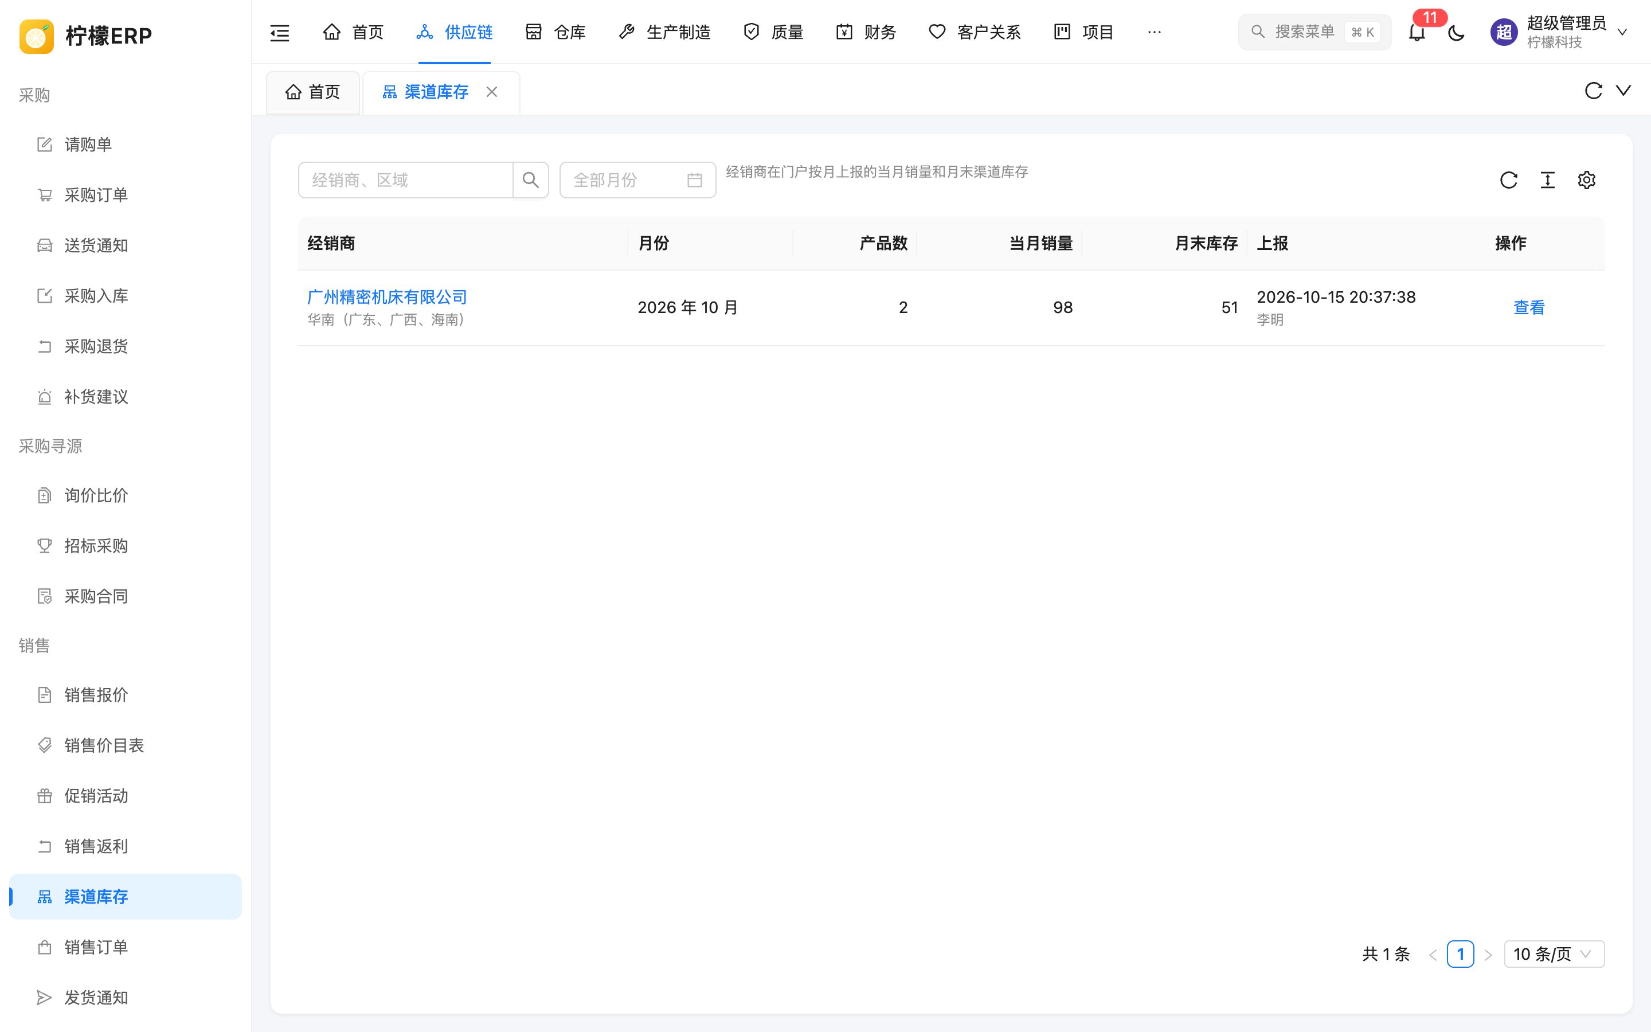Open 财务 top menu
Image resolution: width=1651 pixels, height=1032 pixels.
tap(866, 32)
